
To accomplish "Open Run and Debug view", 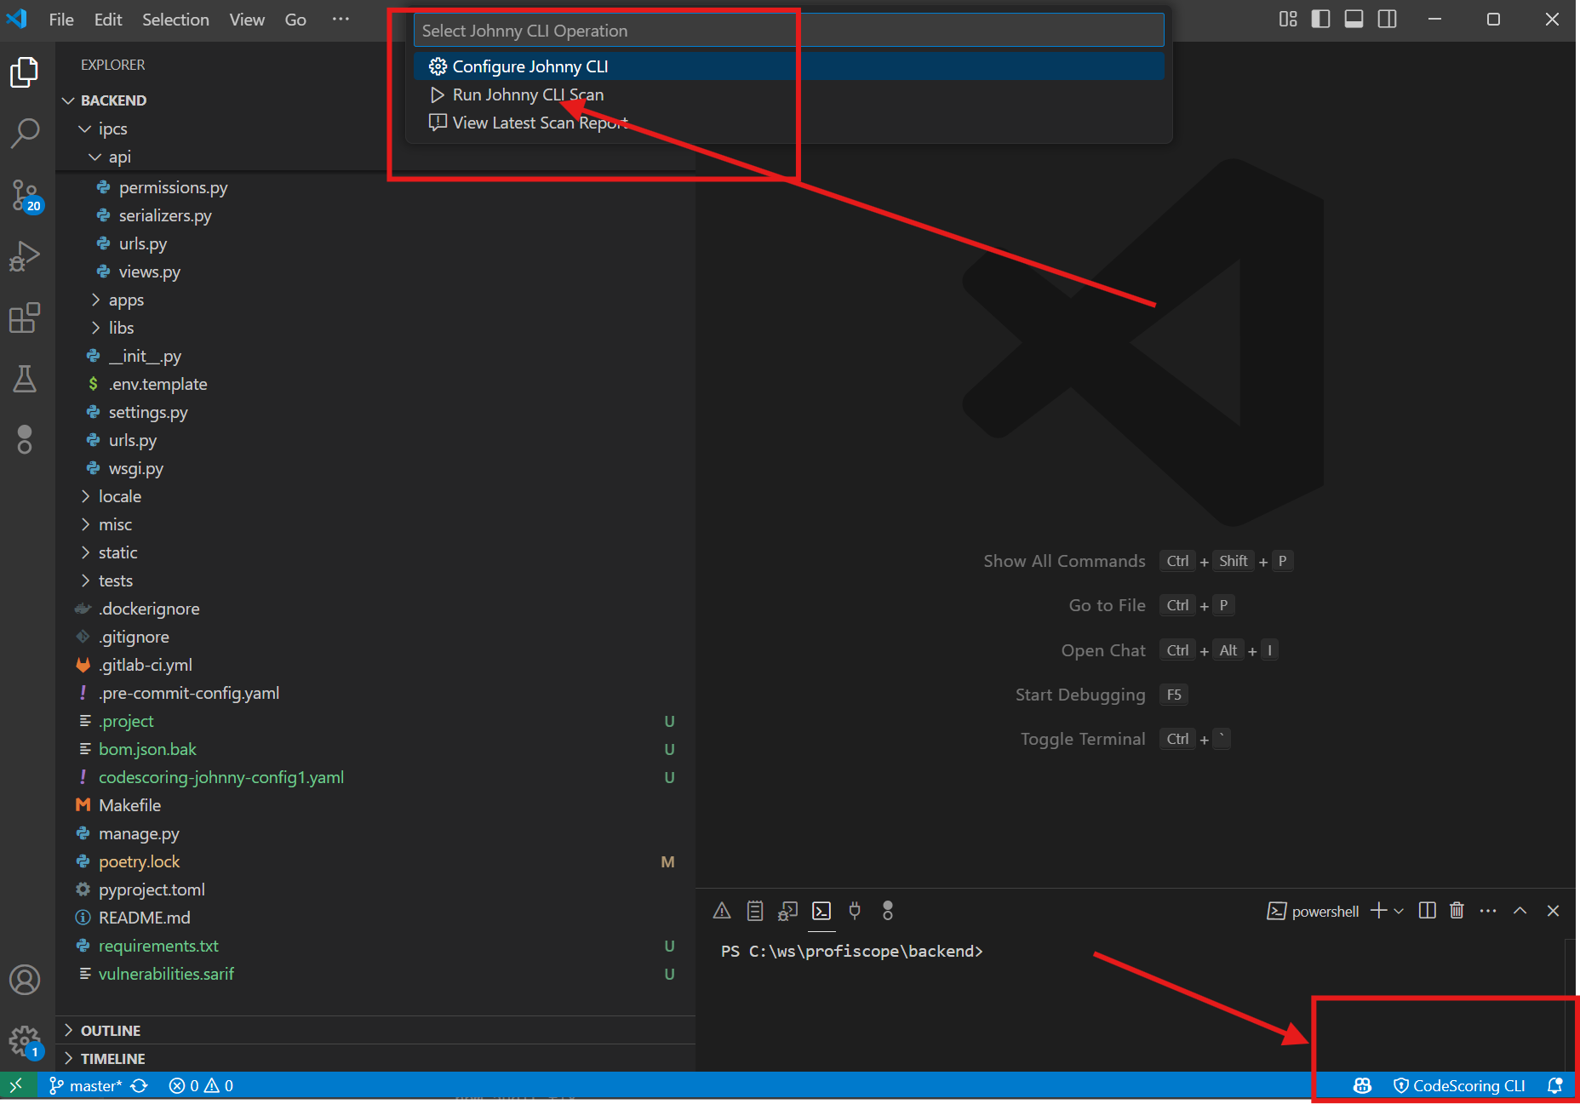I will tap(25, 256).
